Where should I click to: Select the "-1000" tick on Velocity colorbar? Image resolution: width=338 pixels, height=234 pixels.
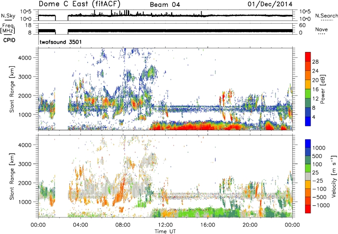click(321, 205)
